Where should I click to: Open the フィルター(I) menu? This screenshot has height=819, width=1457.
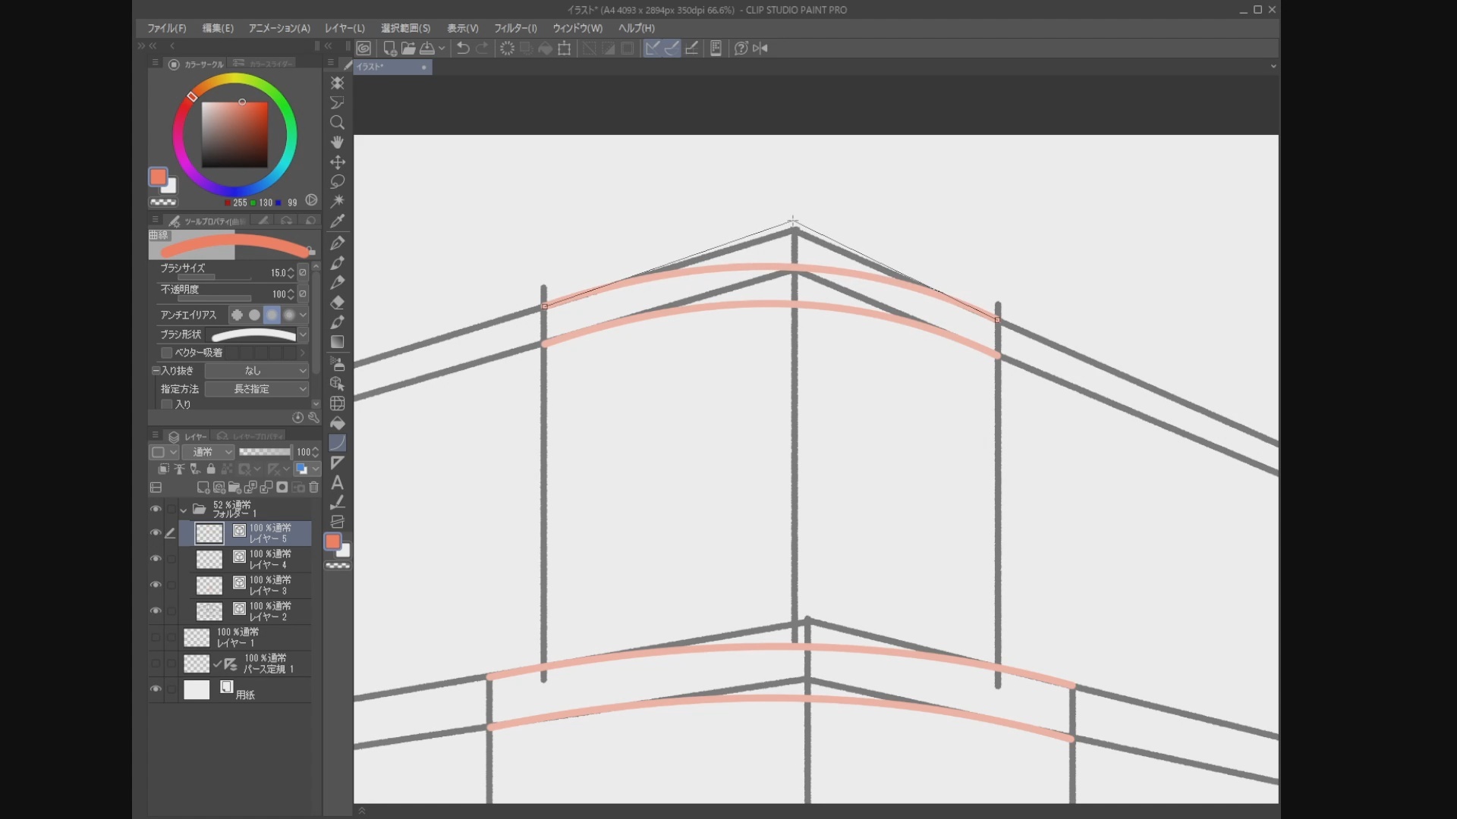click(515, 28)
